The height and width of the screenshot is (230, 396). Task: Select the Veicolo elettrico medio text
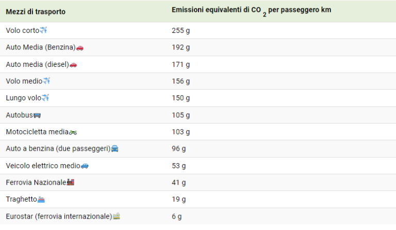(43, 166)
